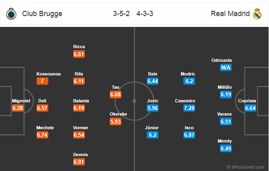Open the WhoScored.com watermark link
The width and height of the screenshot is (269, 171).
(x=246, y=167)
